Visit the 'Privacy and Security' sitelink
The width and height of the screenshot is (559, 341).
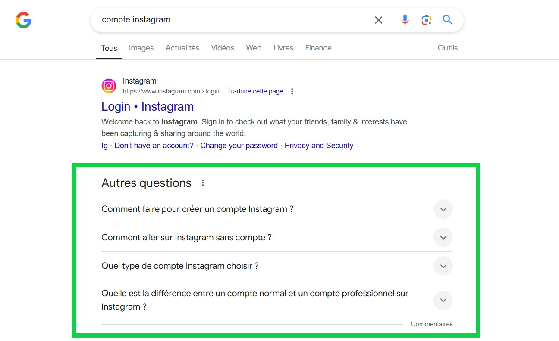[x=319, y=146]
